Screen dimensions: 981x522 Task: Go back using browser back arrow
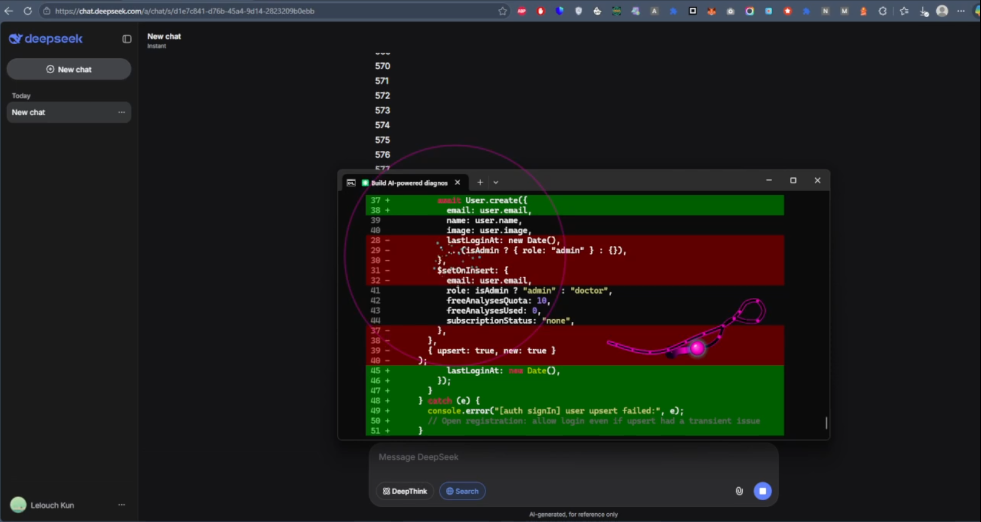click(x=9, y=11)
